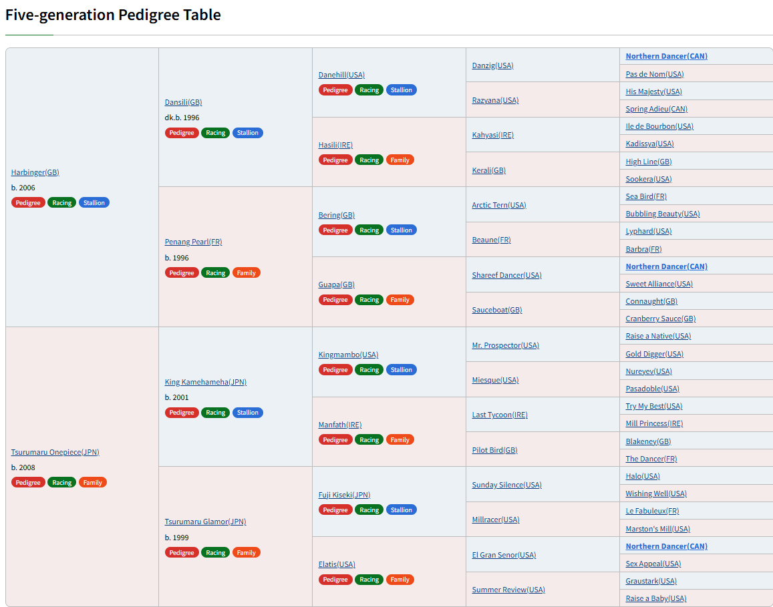
Task: Open Harbinger(GB) horse link
Action: tap(35, 172)
